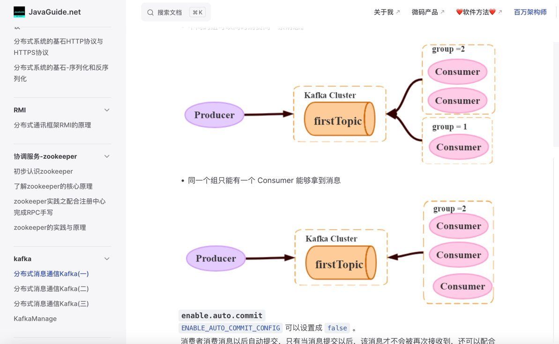Open the KafkaManage article
Image resolution: width=559 pixels, height=344 pixels.
[35, 319]
